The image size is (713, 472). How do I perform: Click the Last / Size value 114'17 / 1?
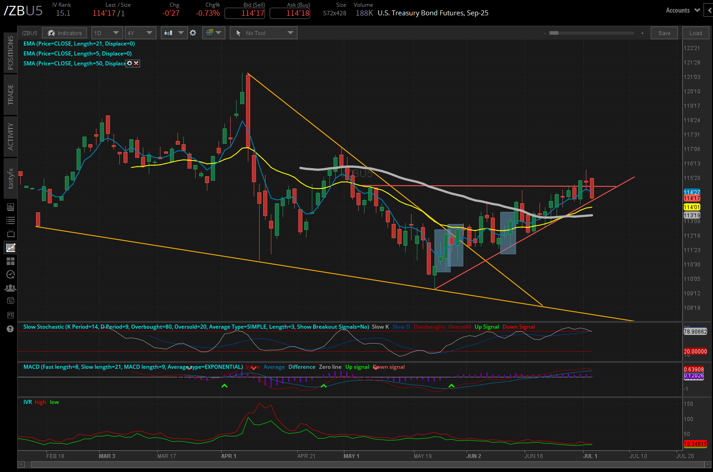[x=109, y=13]
